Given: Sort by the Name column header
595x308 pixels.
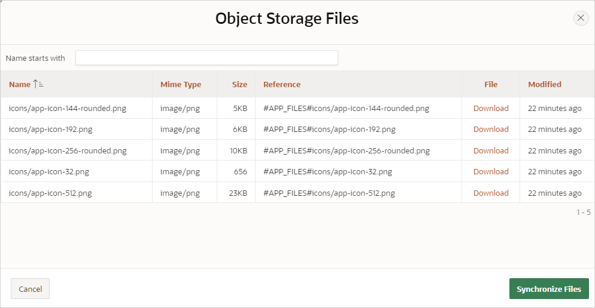Looking at the screenshot, I should click(x=20, y=84).
